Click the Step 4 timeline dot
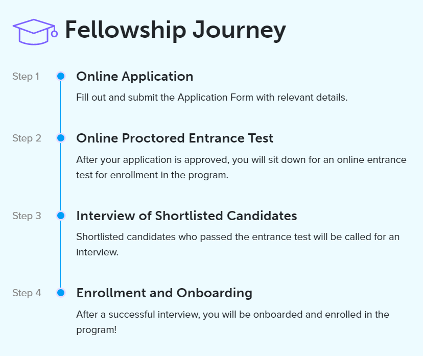The height and width of the screenshot is (356, 423). click(x=61, y=293)
